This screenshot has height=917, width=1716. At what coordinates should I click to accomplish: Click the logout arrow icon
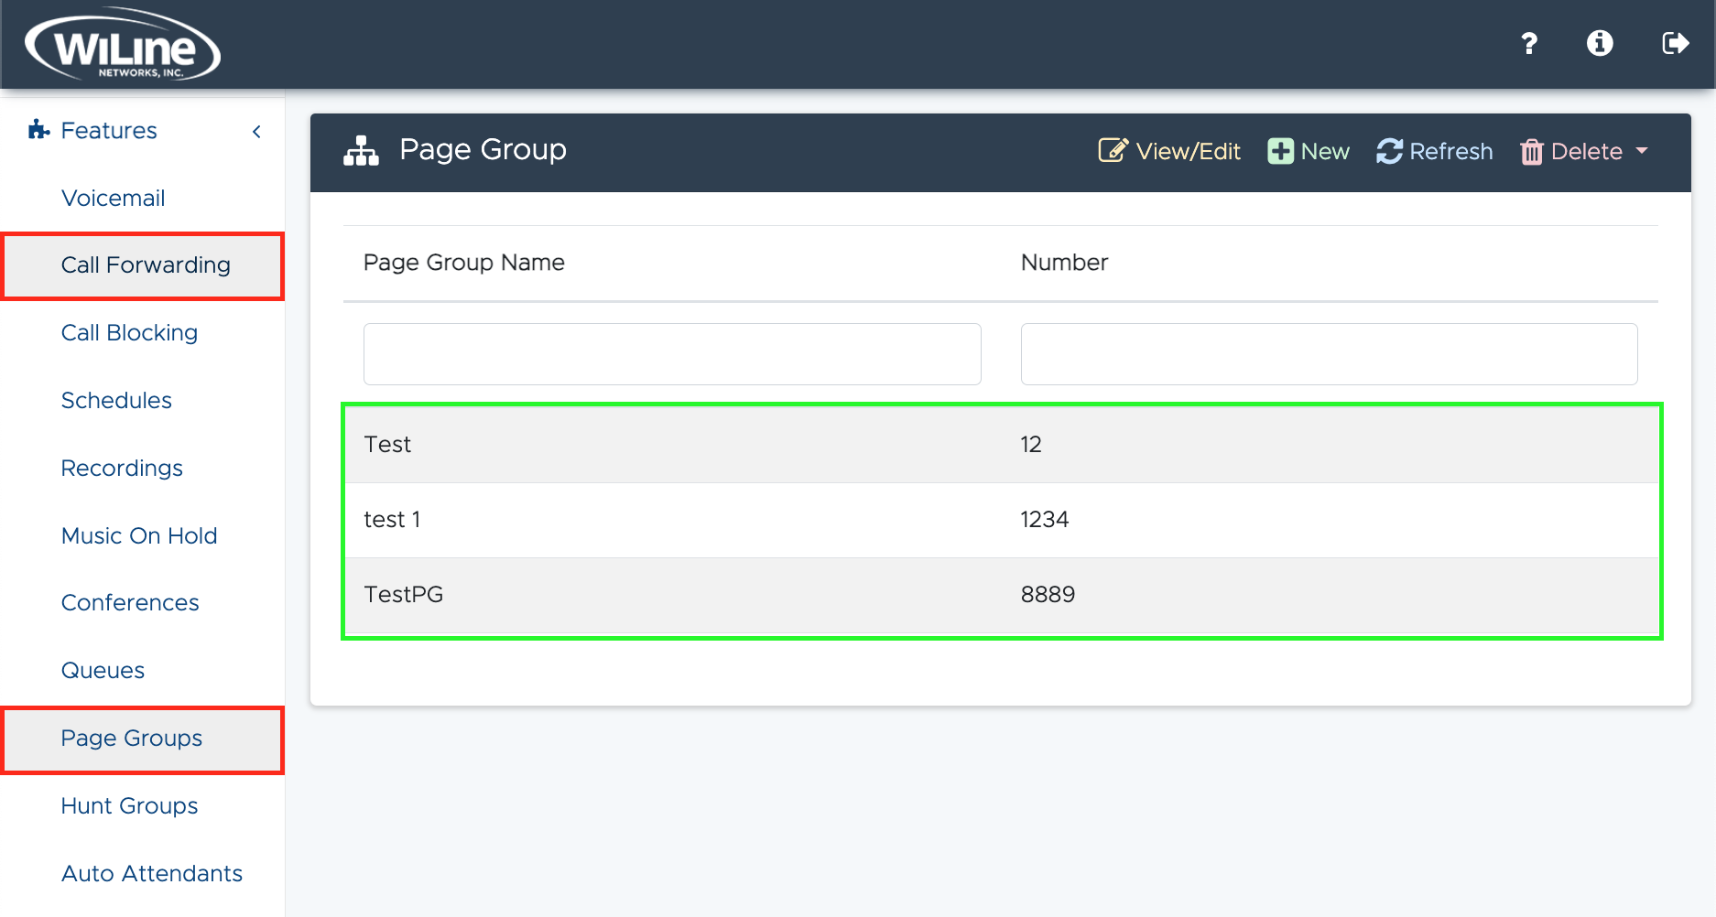coord(1676,43)
